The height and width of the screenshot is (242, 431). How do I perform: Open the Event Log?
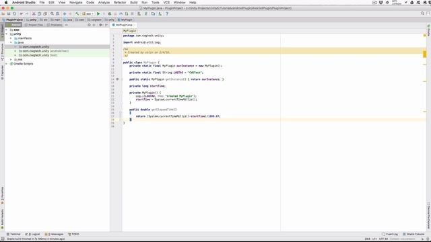(390, 235)
